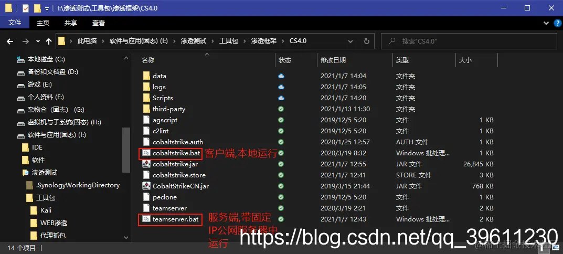The height and width of the screenshot is (254, 563).
Task: Select the teamserver file icon
Action: point(146,208)
